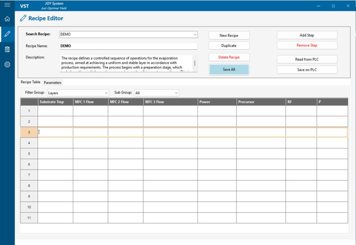The width and height of the screenshot is (356, 245).
Task: Click MFC 1 Flow cell in row 2
Action: 90,122
